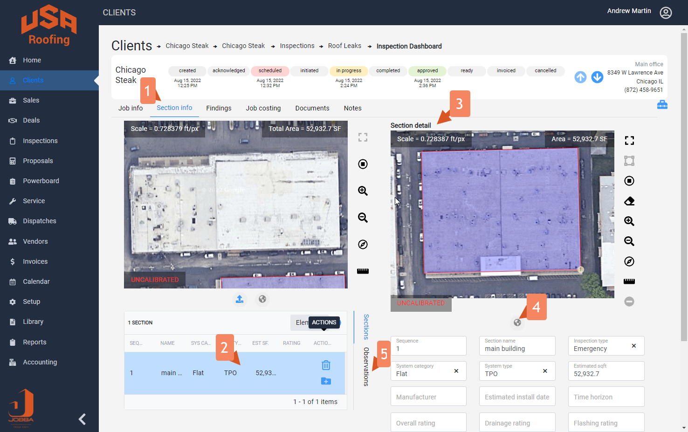The height and width of the screenshot is (432, 688).
Task: Click the ruler icon beside left roof map
Action: (x=363, y=271)
